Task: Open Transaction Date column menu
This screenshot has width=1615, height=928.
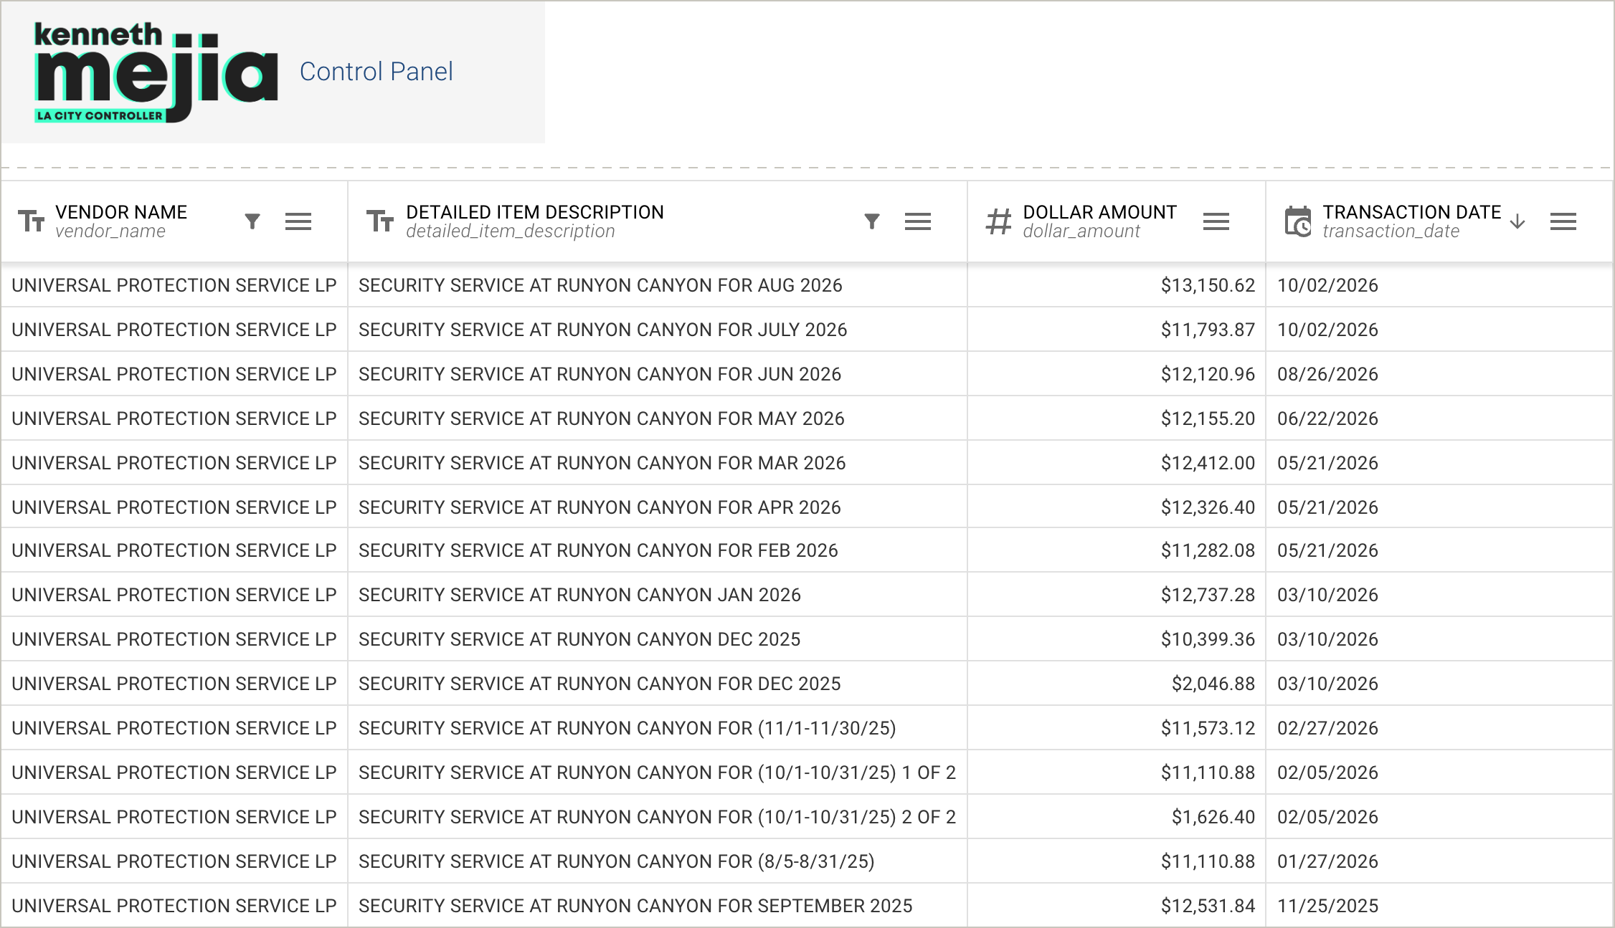Action: 1563,221
